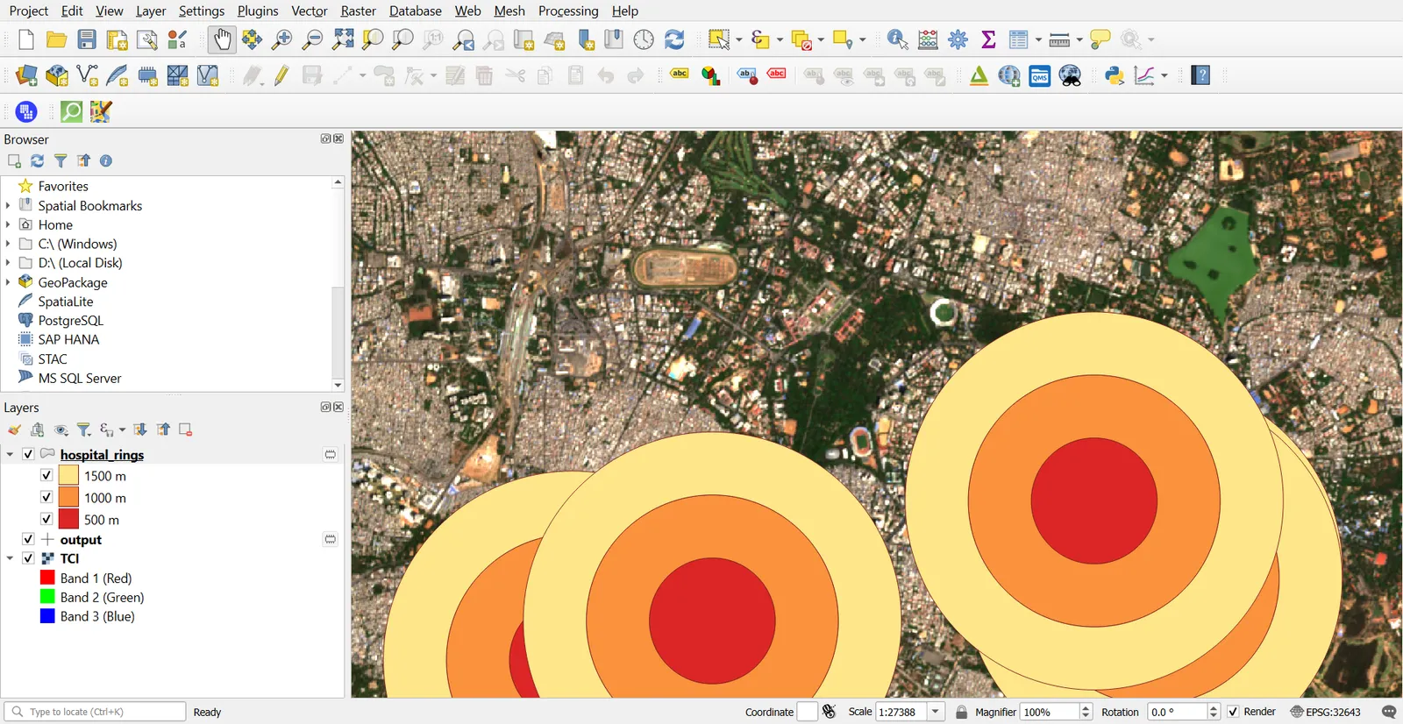Open the Identify Features tool
Screen dimensions: 1403x724
(x=897, y=39)
